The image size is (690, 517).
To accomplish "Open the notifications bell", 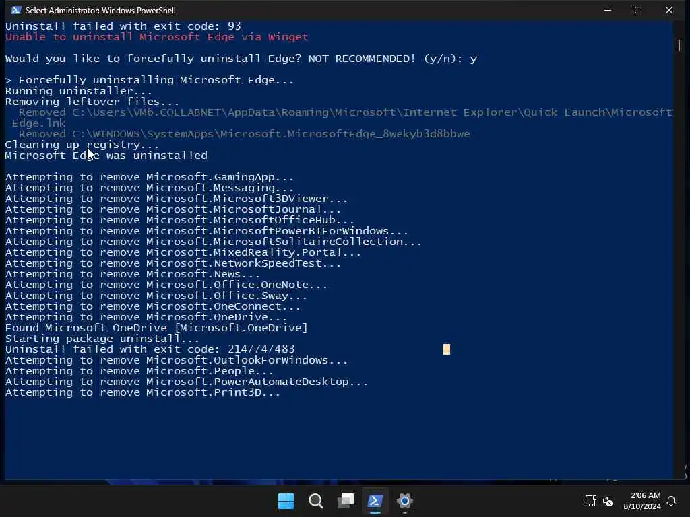I will [672, 501].
